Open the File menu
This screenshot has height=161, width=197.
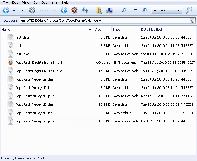pos(5,2)
